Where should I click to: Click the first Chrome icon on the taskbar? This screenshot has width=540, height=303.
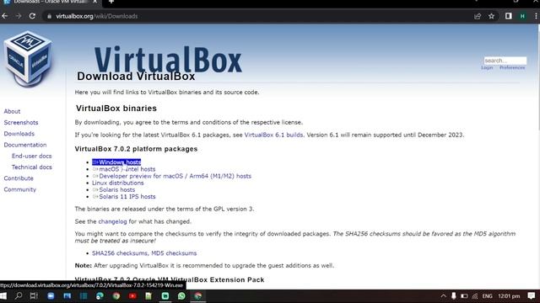tap(116, 295)
